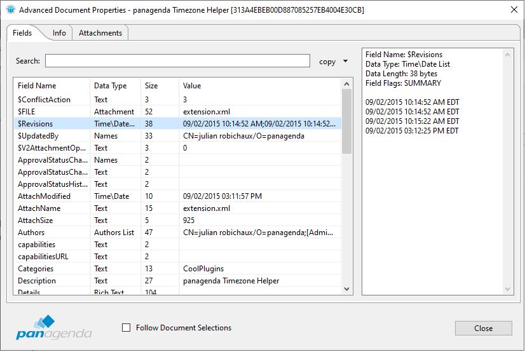
Task: Select the capabilitiesURL field row
Action: tap(177, 257)
